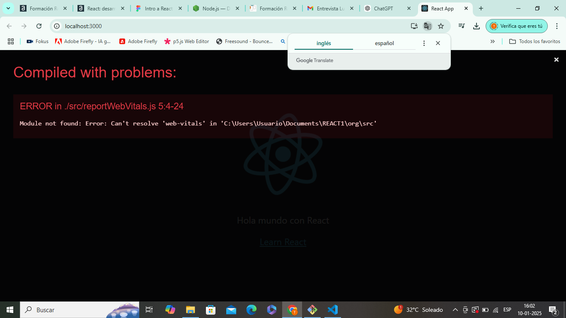This screenshot has width=566, height=318.
Task: Open Visual Studio Code from the taskbar
Action: (x=333, y=310)
